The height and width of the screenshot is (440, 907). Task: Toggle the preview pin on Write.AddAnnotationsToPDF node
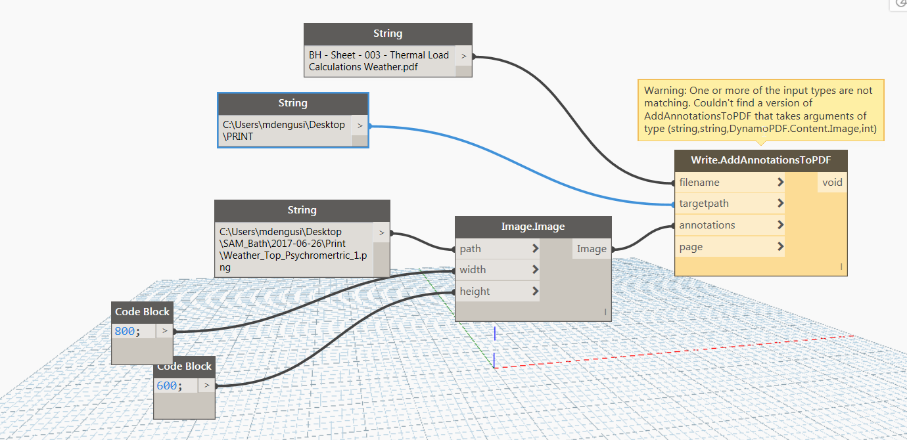841,267
